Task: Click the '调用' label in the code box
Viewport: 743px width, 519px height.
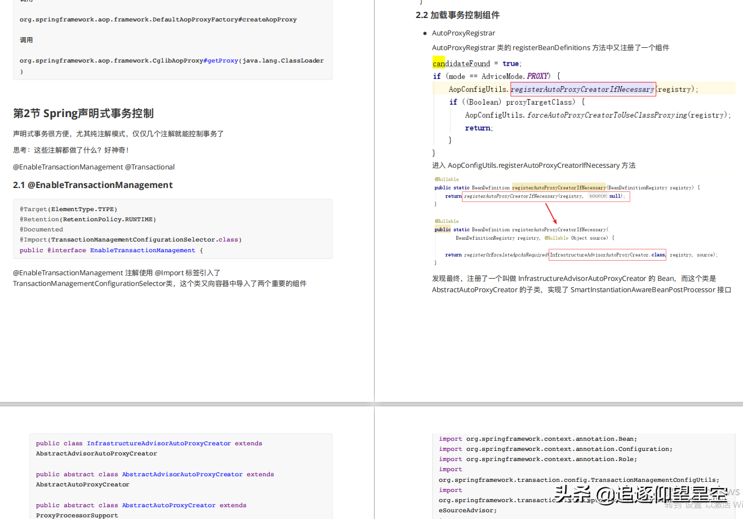Action: pos(26,40)
